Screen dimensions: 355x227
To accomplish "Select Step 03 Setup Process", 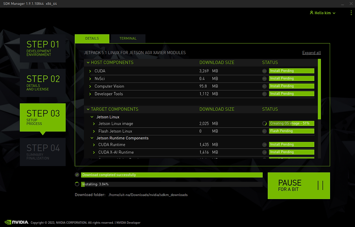I will (x=43, y=118).
